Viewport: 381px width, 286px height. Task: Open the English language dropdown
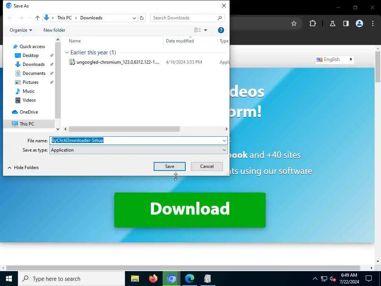[334, 60]
